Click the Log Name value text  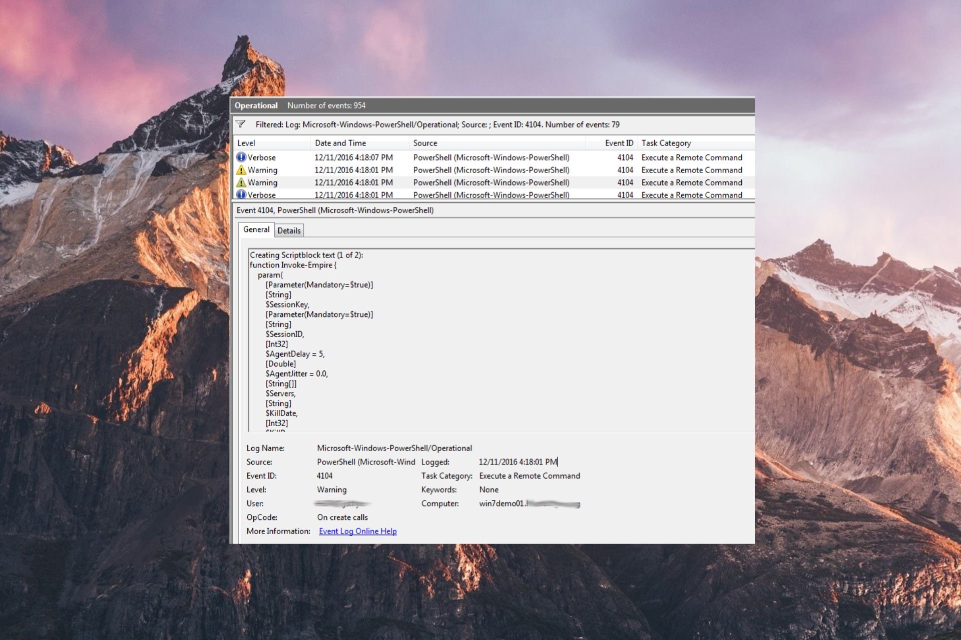coord(394,448)
